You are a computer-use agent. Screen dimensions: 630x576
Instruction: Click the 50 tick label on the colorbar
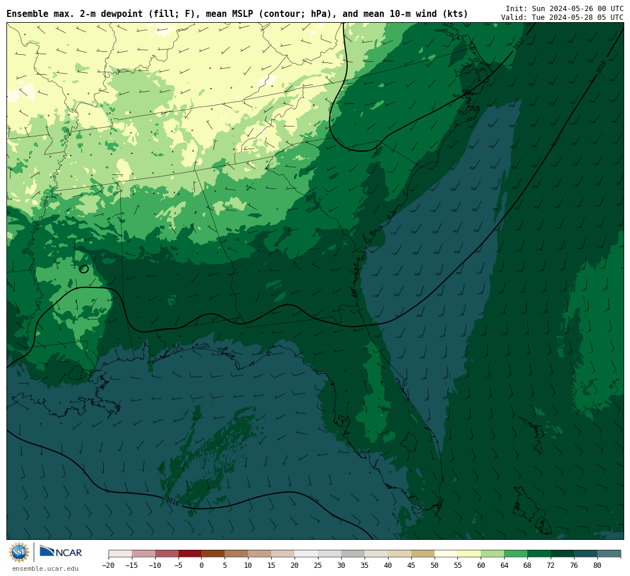[435, 566]
